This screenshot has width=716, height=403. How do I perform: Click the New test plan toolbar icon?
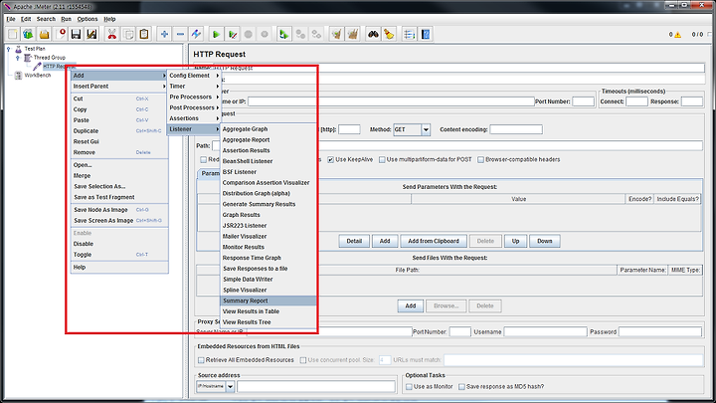pos(12,34)
